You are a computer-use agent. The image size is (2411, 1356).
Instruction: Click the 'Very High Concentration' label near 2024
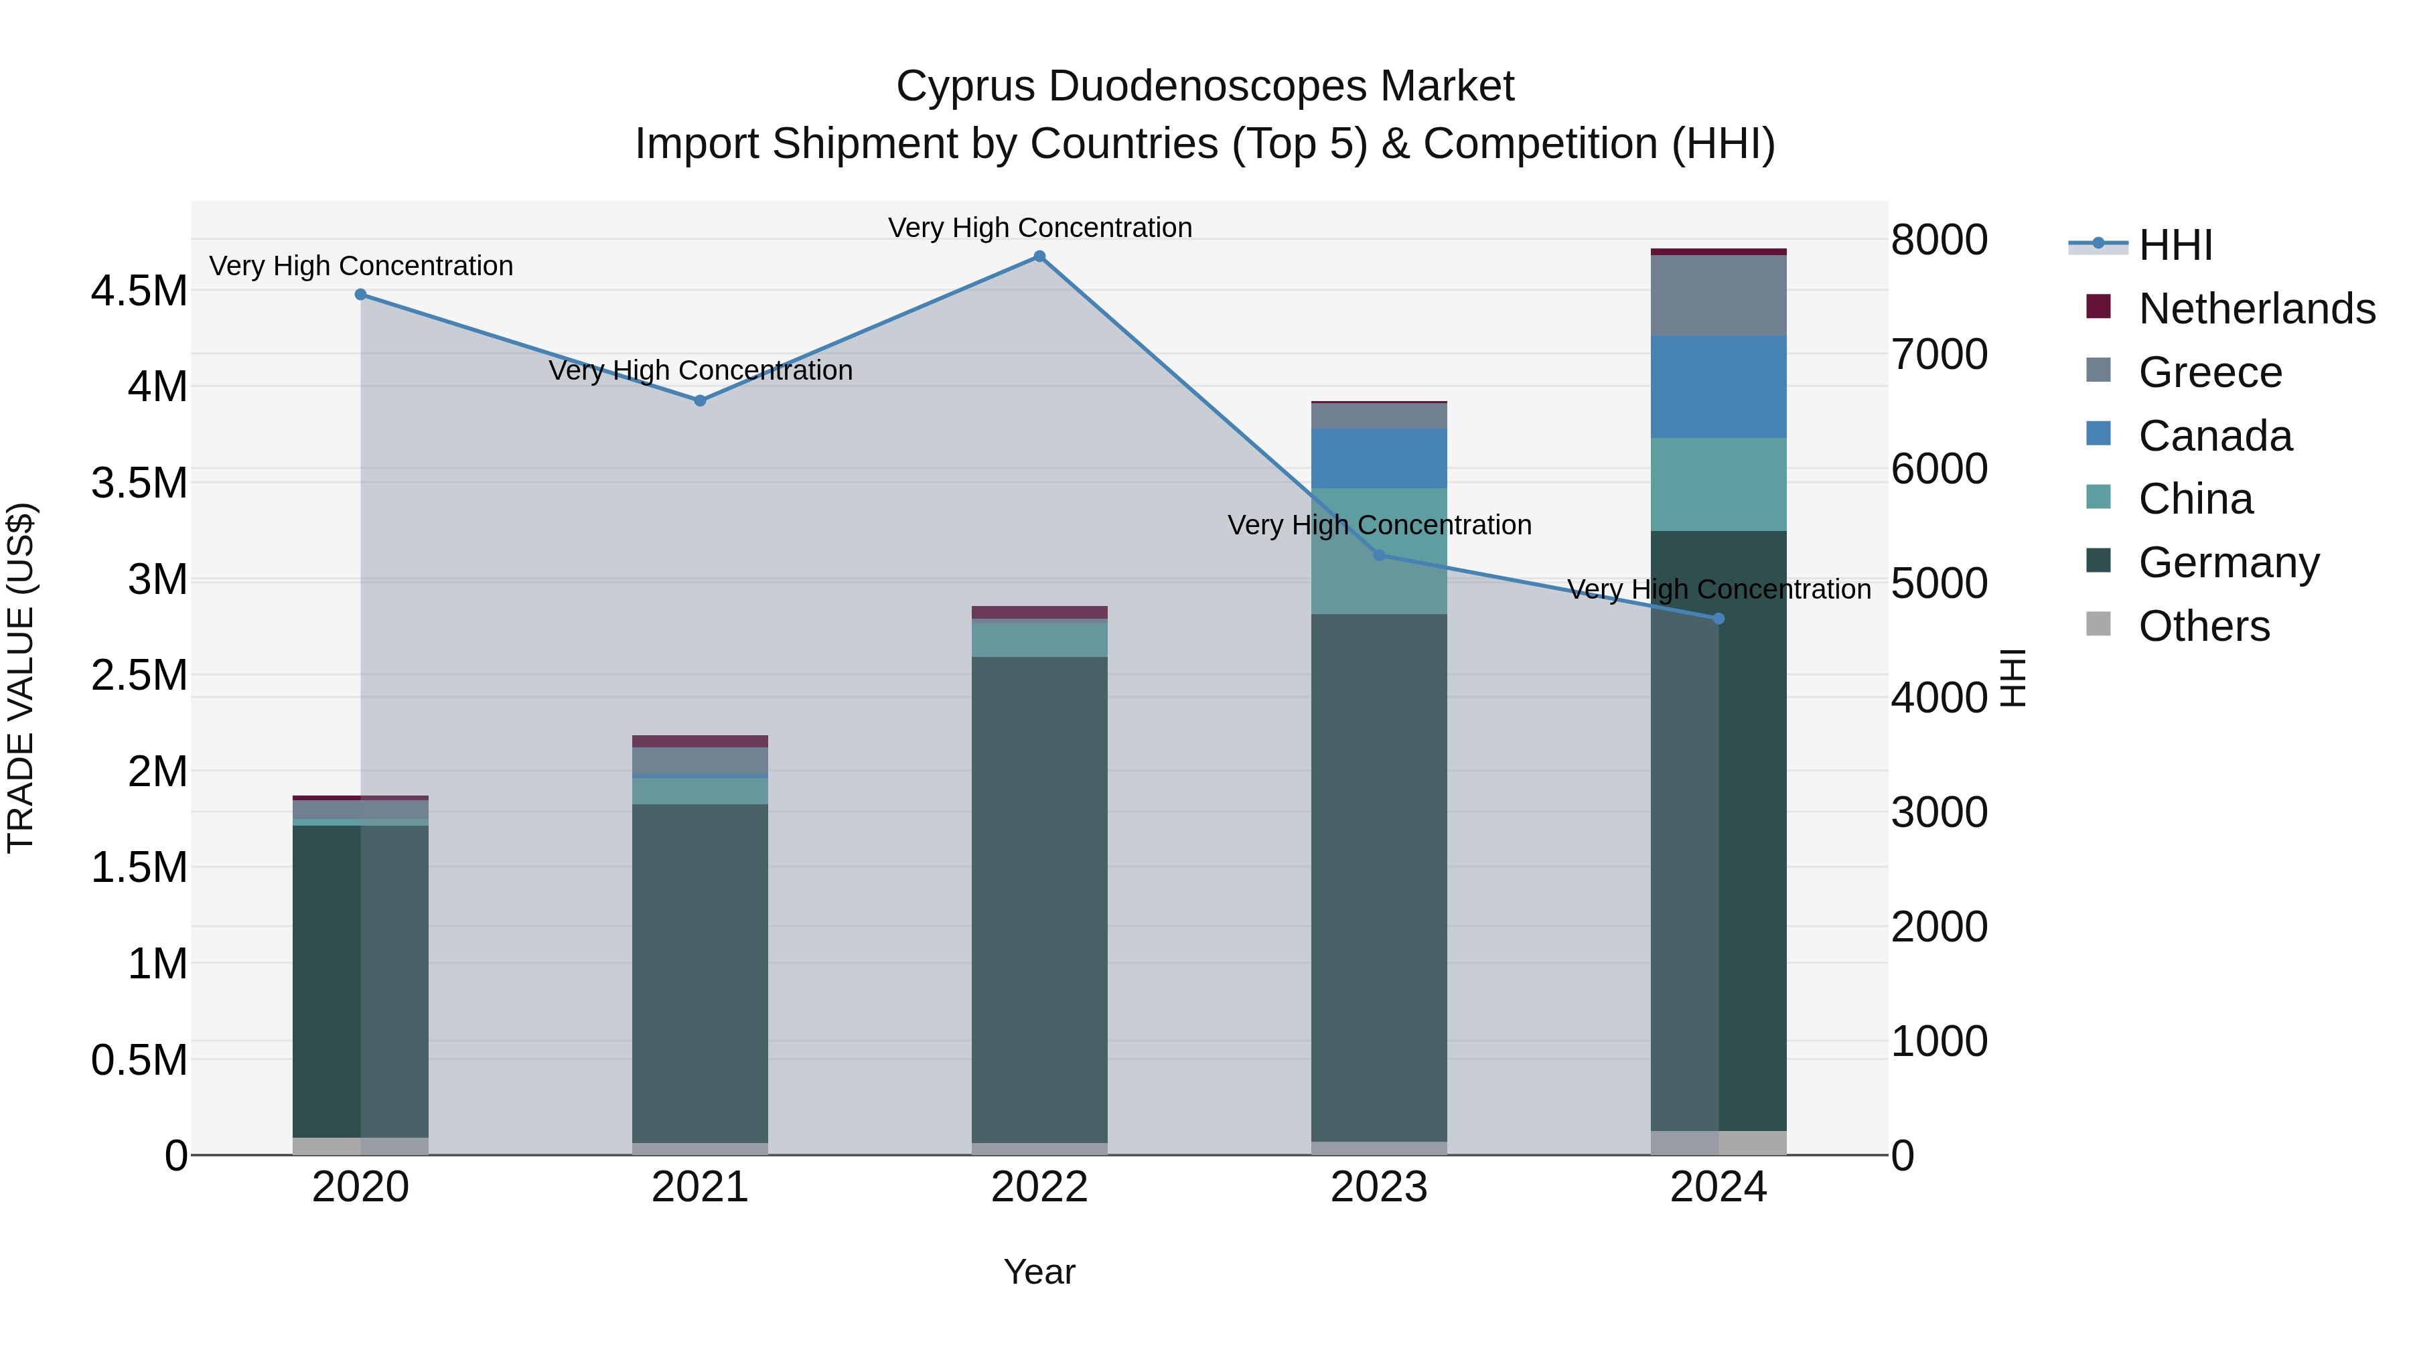coord(1719,589)
